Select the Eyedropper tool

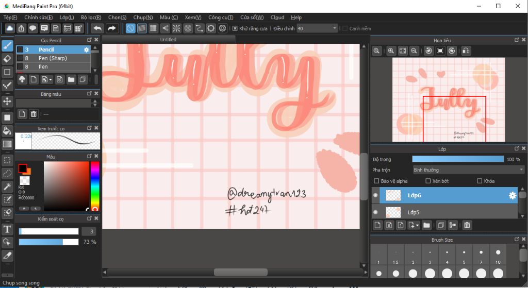(7, 256)
